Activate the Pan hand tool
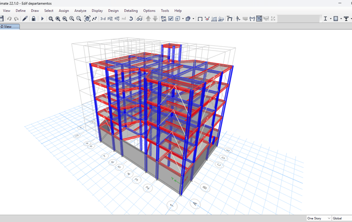Viewport: 352px width, 222px height. coord(88,19)
